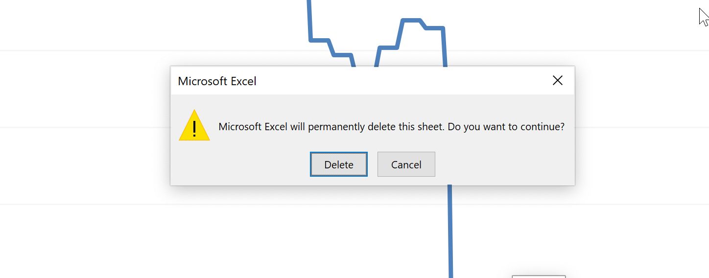
Task: Click the exclamation mark inside the warning icon
Action: (194, 128)
